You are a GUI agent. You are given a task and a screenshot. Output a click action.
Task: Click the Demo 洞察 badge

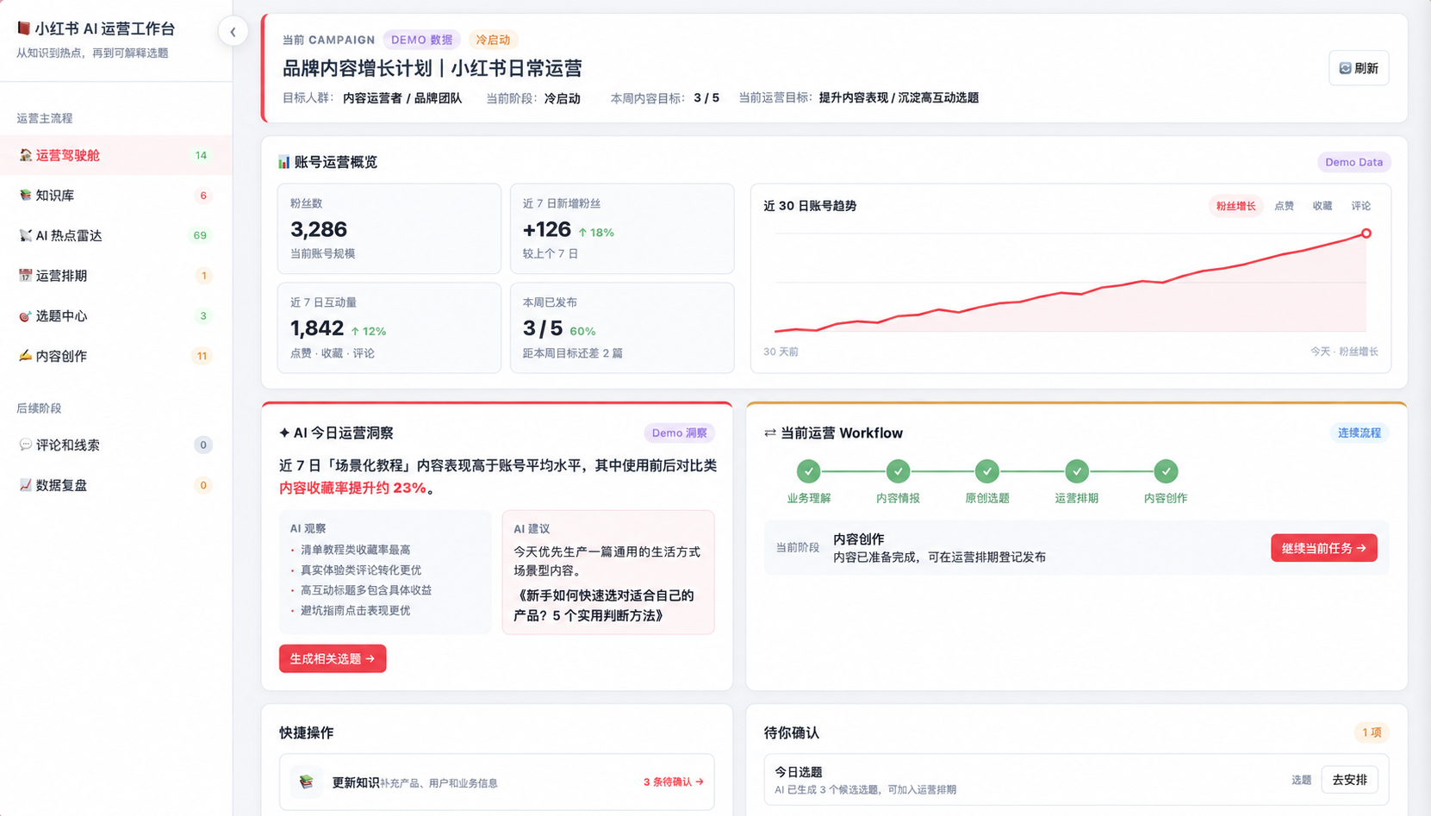679,433
